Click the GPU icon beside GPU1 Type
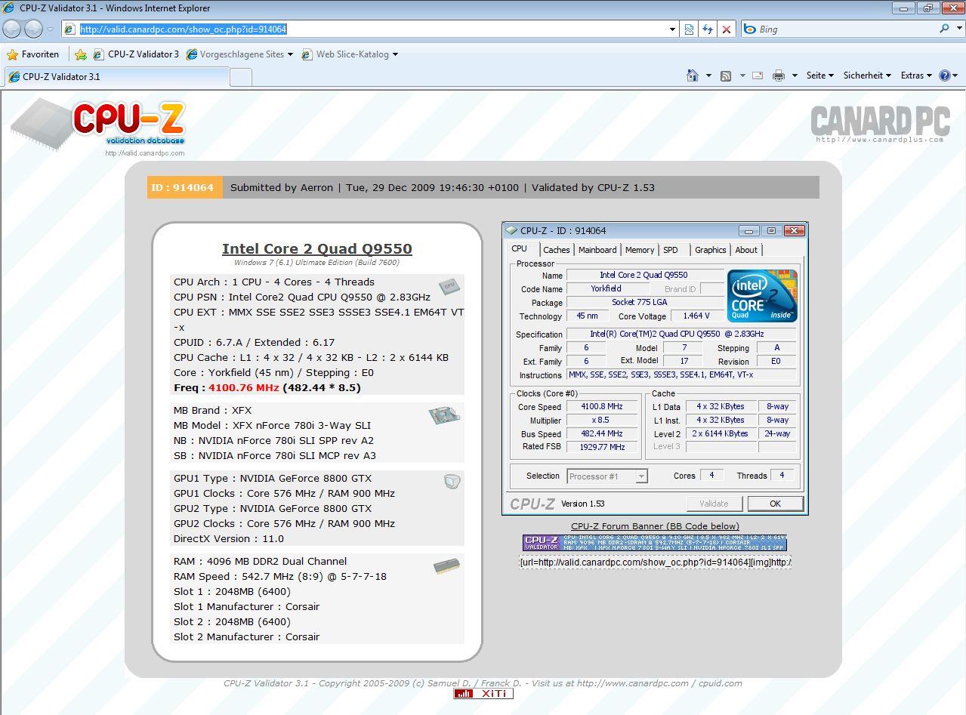 click(452, 481)
